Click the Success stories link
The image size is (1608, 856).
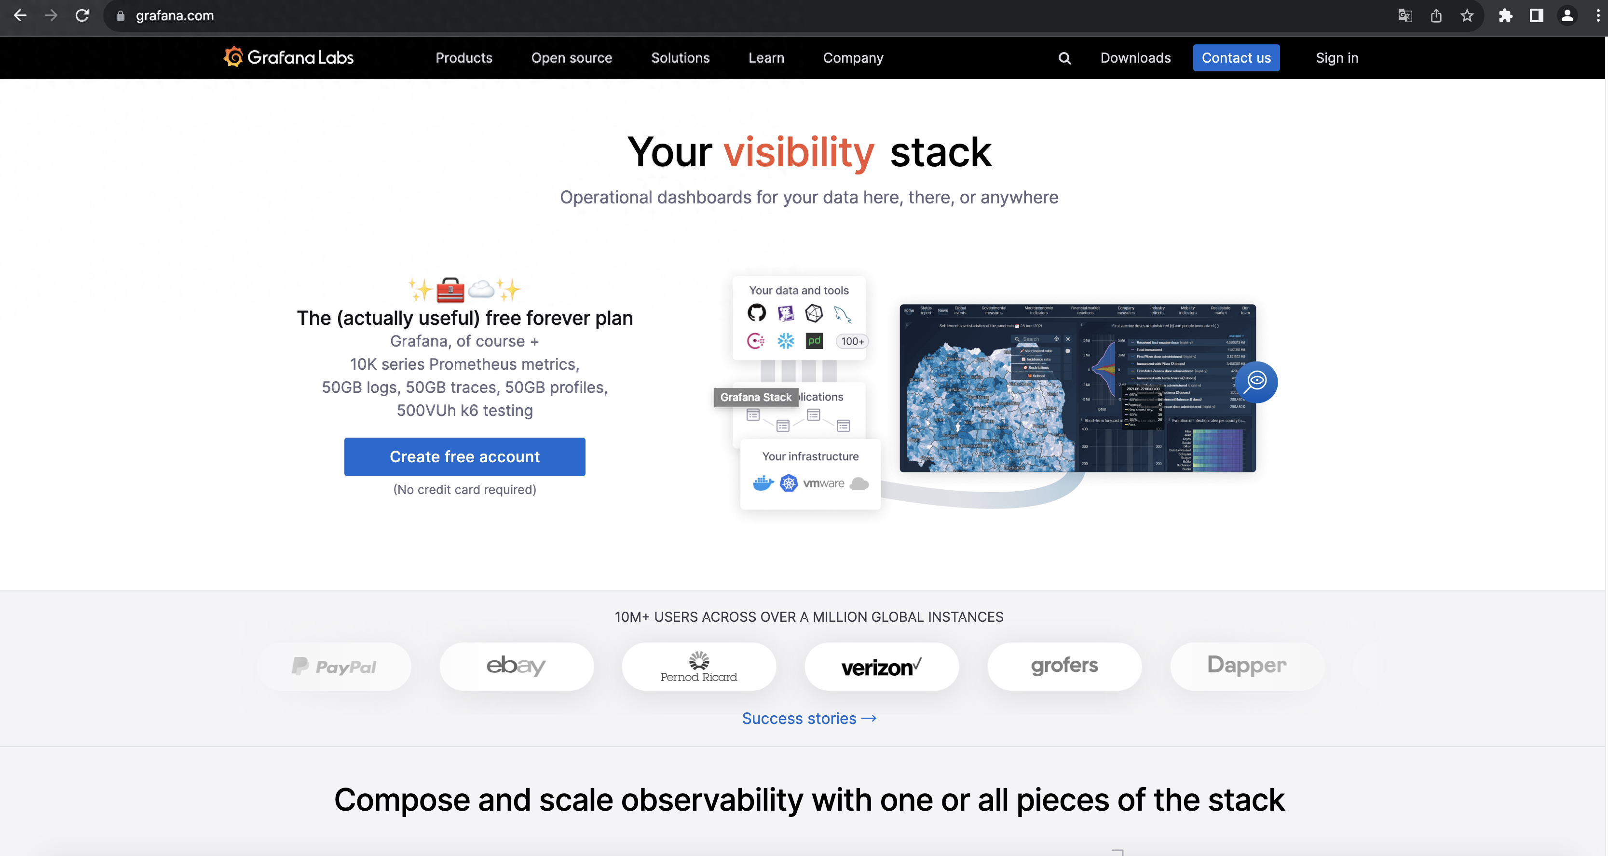pyautogui.click(x=809, y=718)
